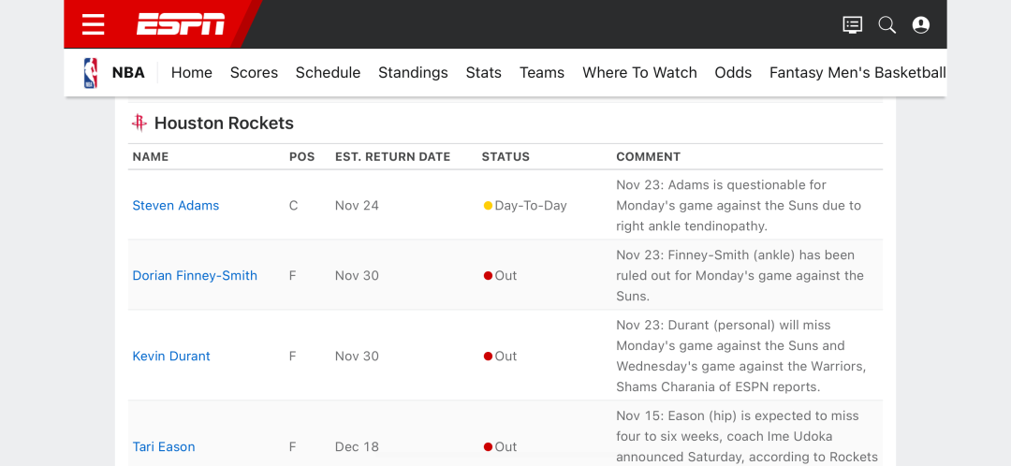
Task: Open the Schedule menu item
Action: point(328,73)
